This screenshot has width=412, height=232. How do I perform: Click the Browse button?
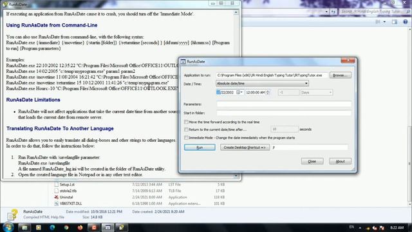(x=341, y=75)
